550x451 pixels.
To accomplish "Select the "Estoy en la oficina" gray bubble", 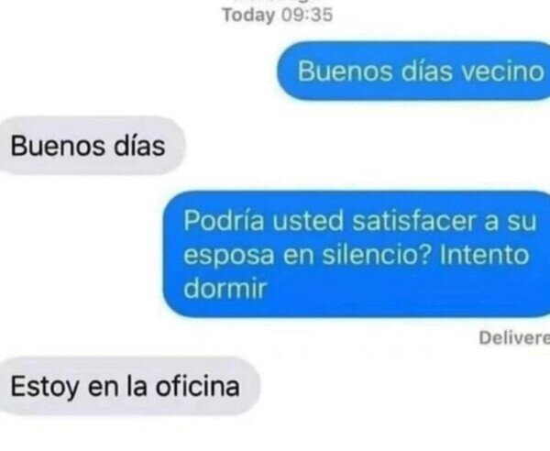I will 130,386.
